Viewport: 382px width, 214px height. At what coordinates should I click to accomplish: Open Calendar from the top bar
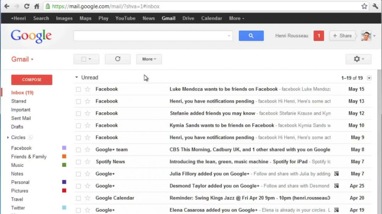tap(212, 18)
